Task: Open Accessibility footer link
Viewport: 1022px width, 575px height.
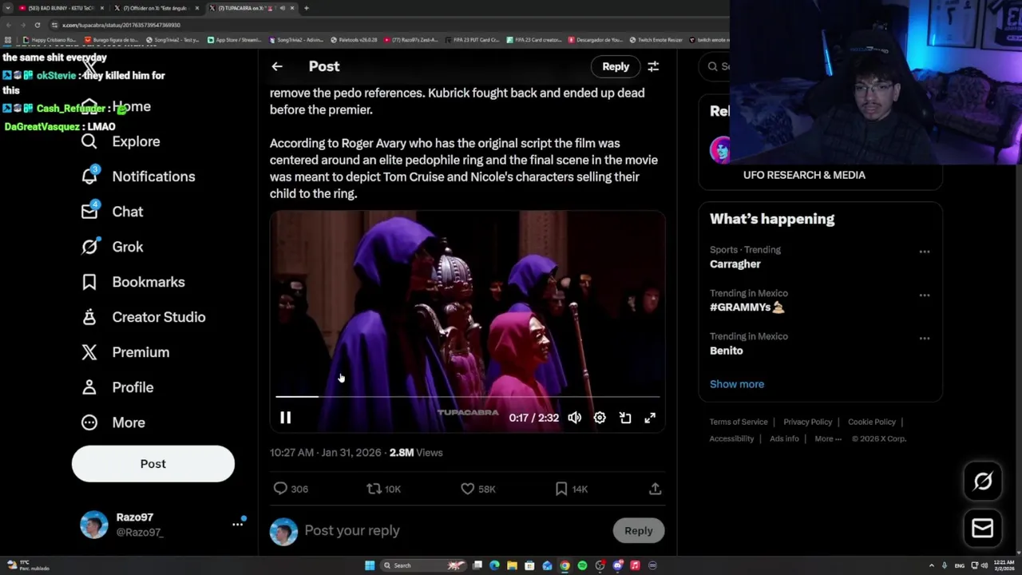Action: tap(731, 438)
